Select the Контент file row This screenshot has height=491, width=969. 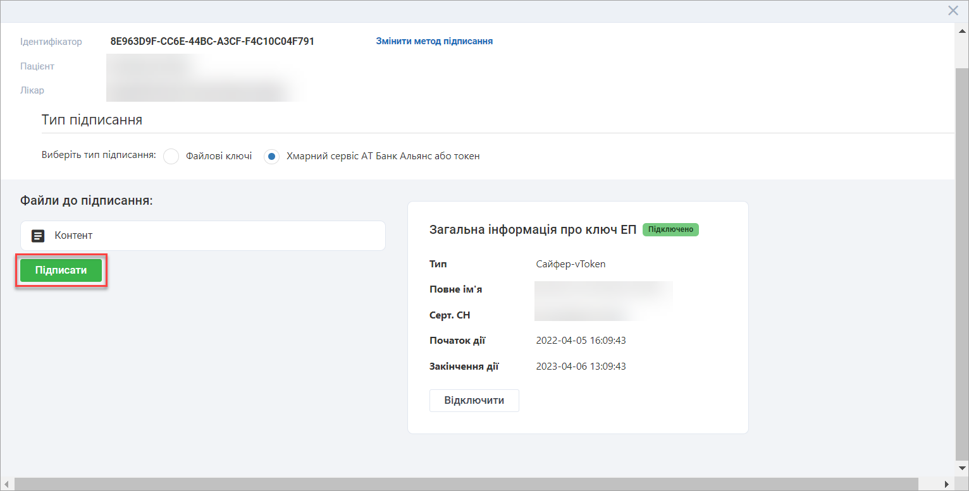pos(202,236)
